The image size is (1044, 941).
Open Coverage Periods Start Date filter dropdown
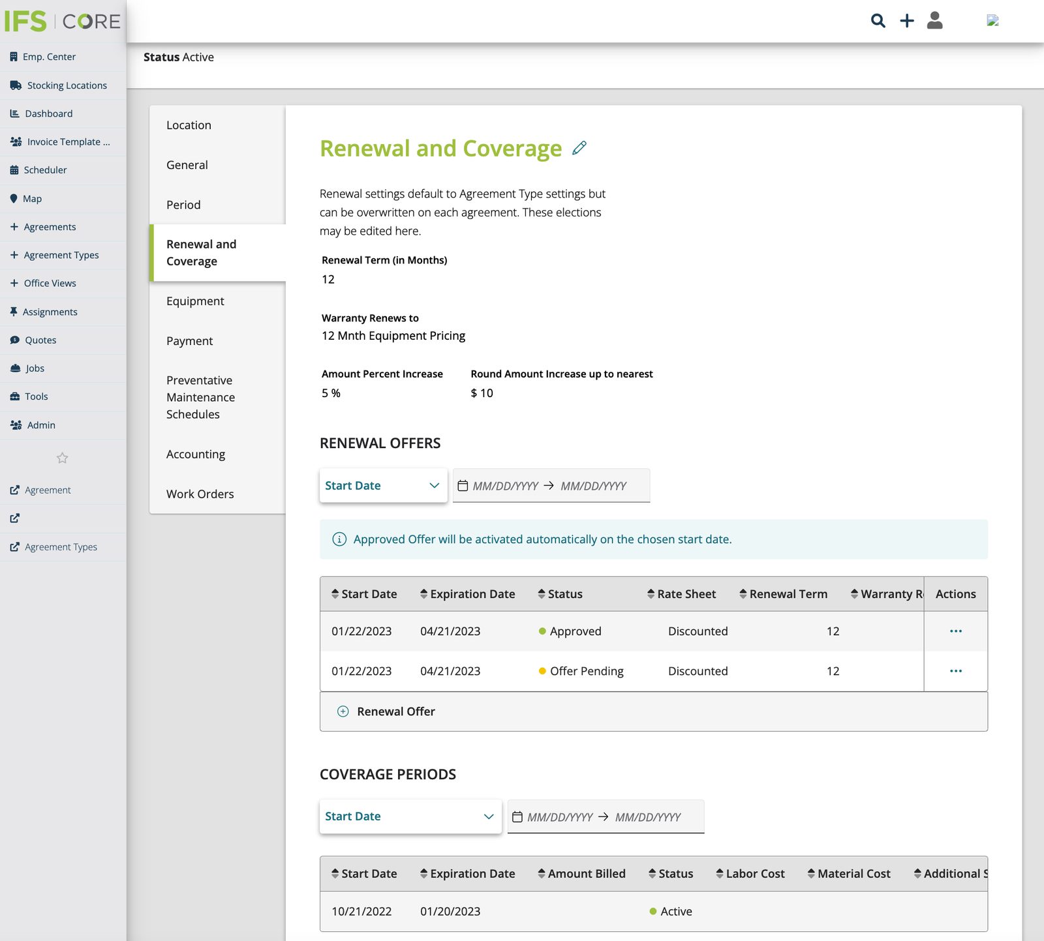[410, 816]
